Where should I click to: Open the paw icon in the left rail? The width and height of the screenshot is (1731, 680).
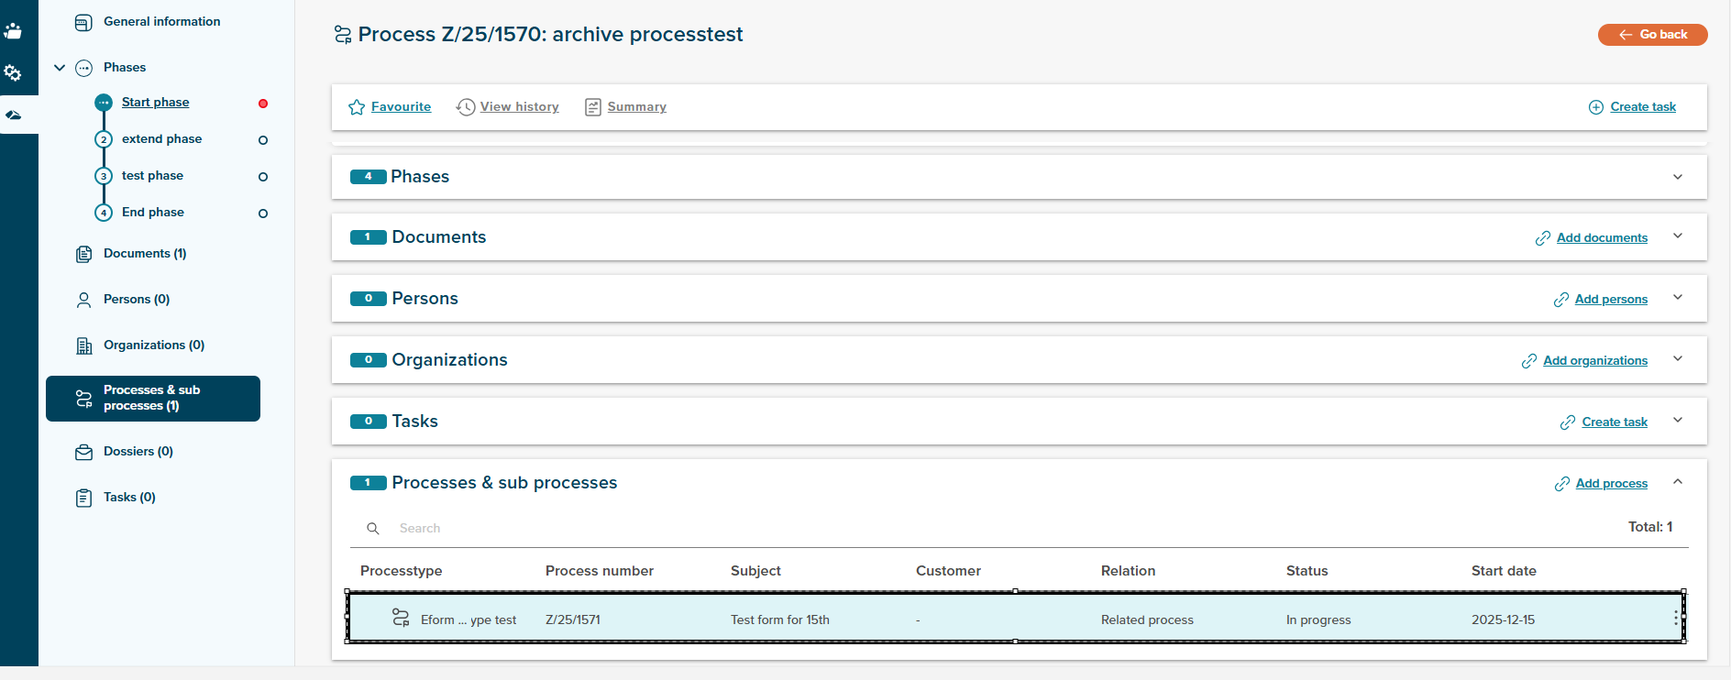point(13,30)
